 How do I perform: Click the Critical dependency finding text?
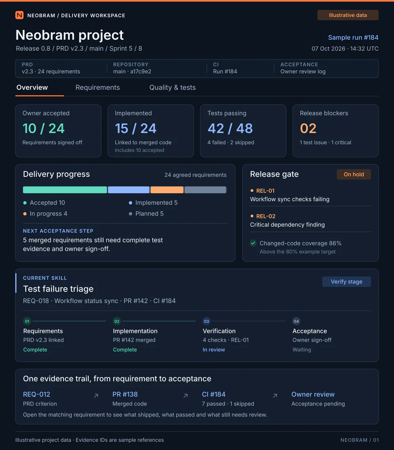click(287, 225)
